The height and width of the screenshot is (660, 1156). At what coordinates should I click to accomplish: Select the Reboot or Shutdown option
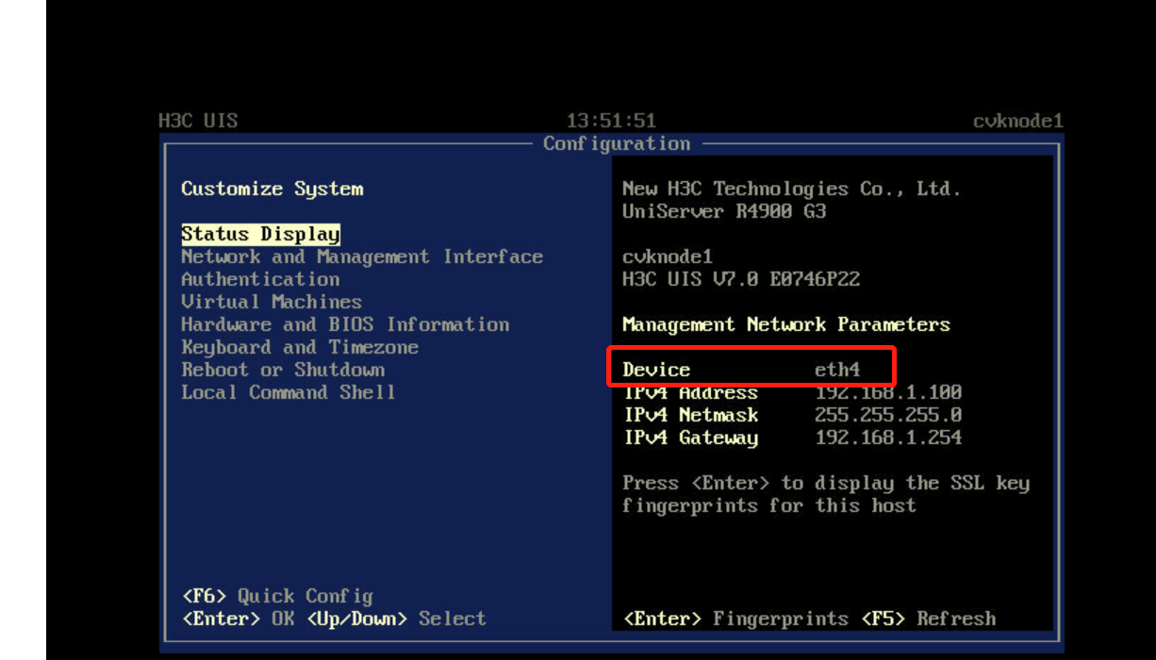click(x=283, y=370)
